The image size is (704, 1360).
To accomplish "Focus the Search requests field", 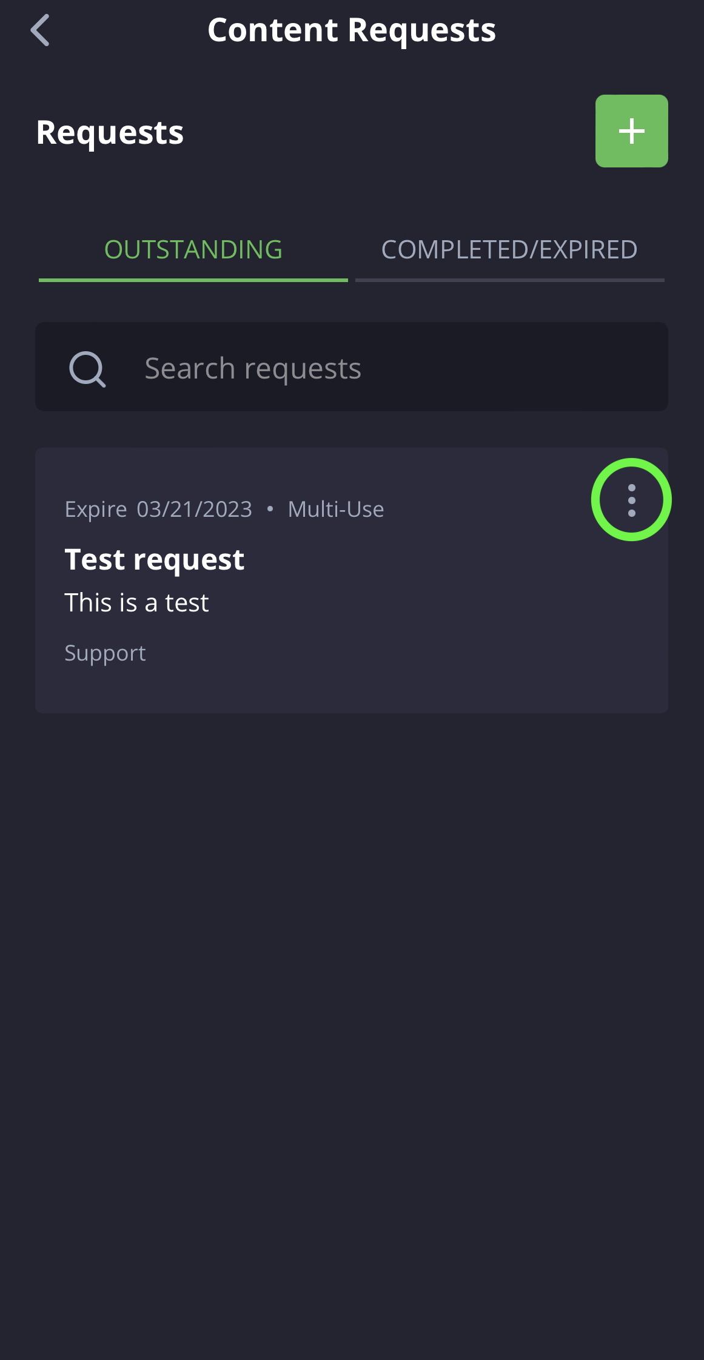I will tap(352, 367).
